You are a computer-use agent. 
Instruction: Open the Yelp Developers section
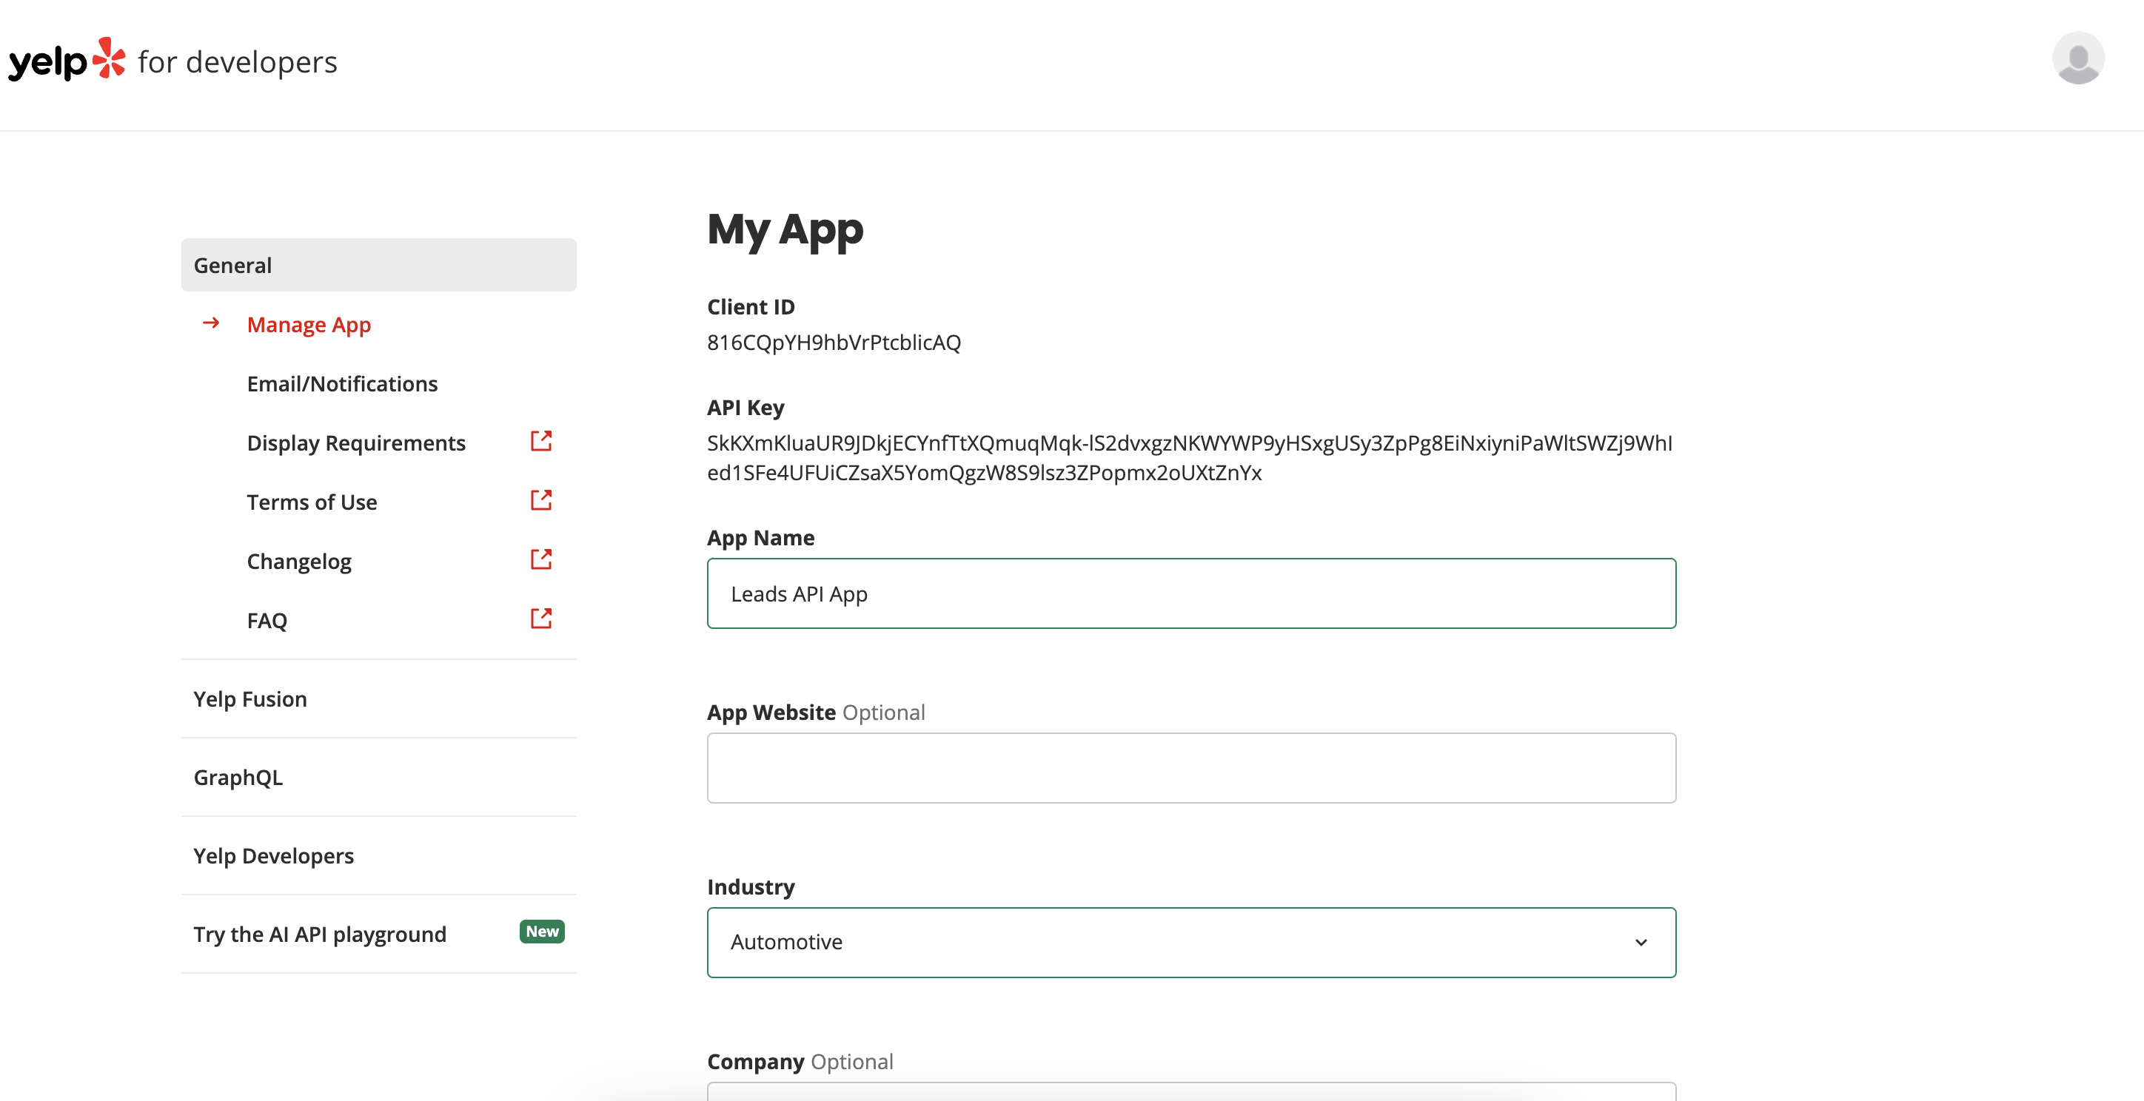pyautogui.click(x=379, y=855)
